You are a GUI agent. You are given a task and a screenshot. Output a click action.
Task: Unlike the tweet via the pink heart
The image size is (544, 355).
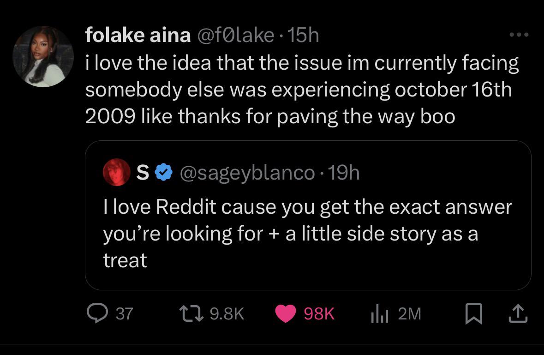pyautogui.click(x=286, y=314)
